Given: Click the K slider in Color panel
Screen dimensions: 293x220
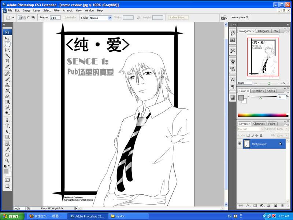Looking at the screenshot, I should pos(261,98).
